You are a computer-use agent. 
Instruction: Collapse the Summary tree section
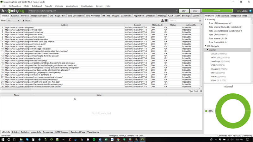206,19
